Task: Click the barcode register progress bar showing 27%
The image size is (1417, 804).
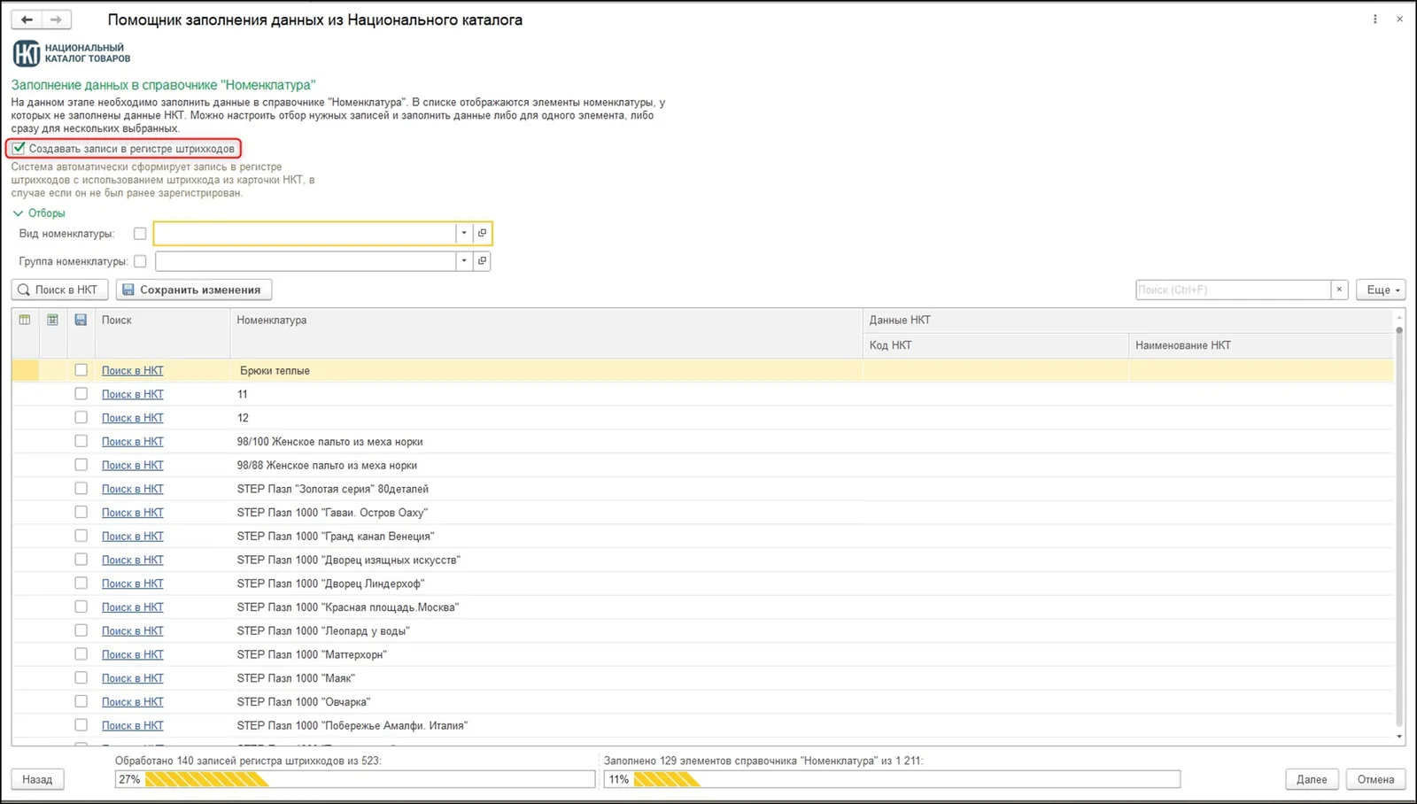Action: point(354,779)
